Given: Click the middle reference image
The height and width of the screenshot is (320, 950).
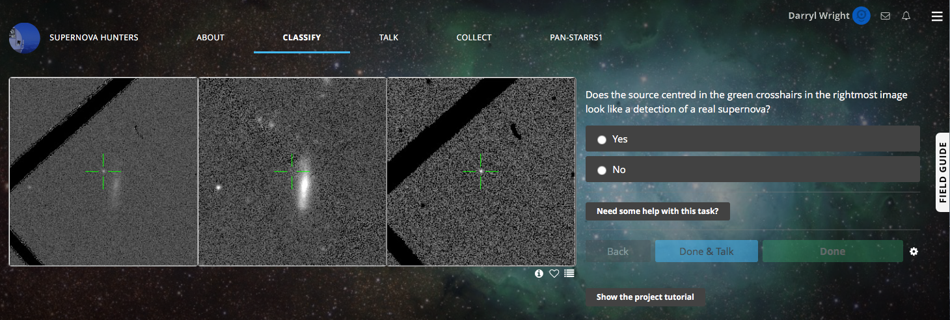Looking at the screenshot, I should (292, 172).
